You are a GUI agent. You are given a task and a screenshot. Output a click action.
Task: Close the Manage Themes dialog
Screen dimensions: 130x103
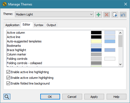point(126,4)
